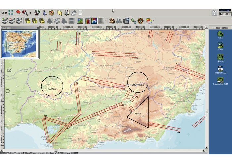Open the Lista tactical measures icon

tap(220, 35)
